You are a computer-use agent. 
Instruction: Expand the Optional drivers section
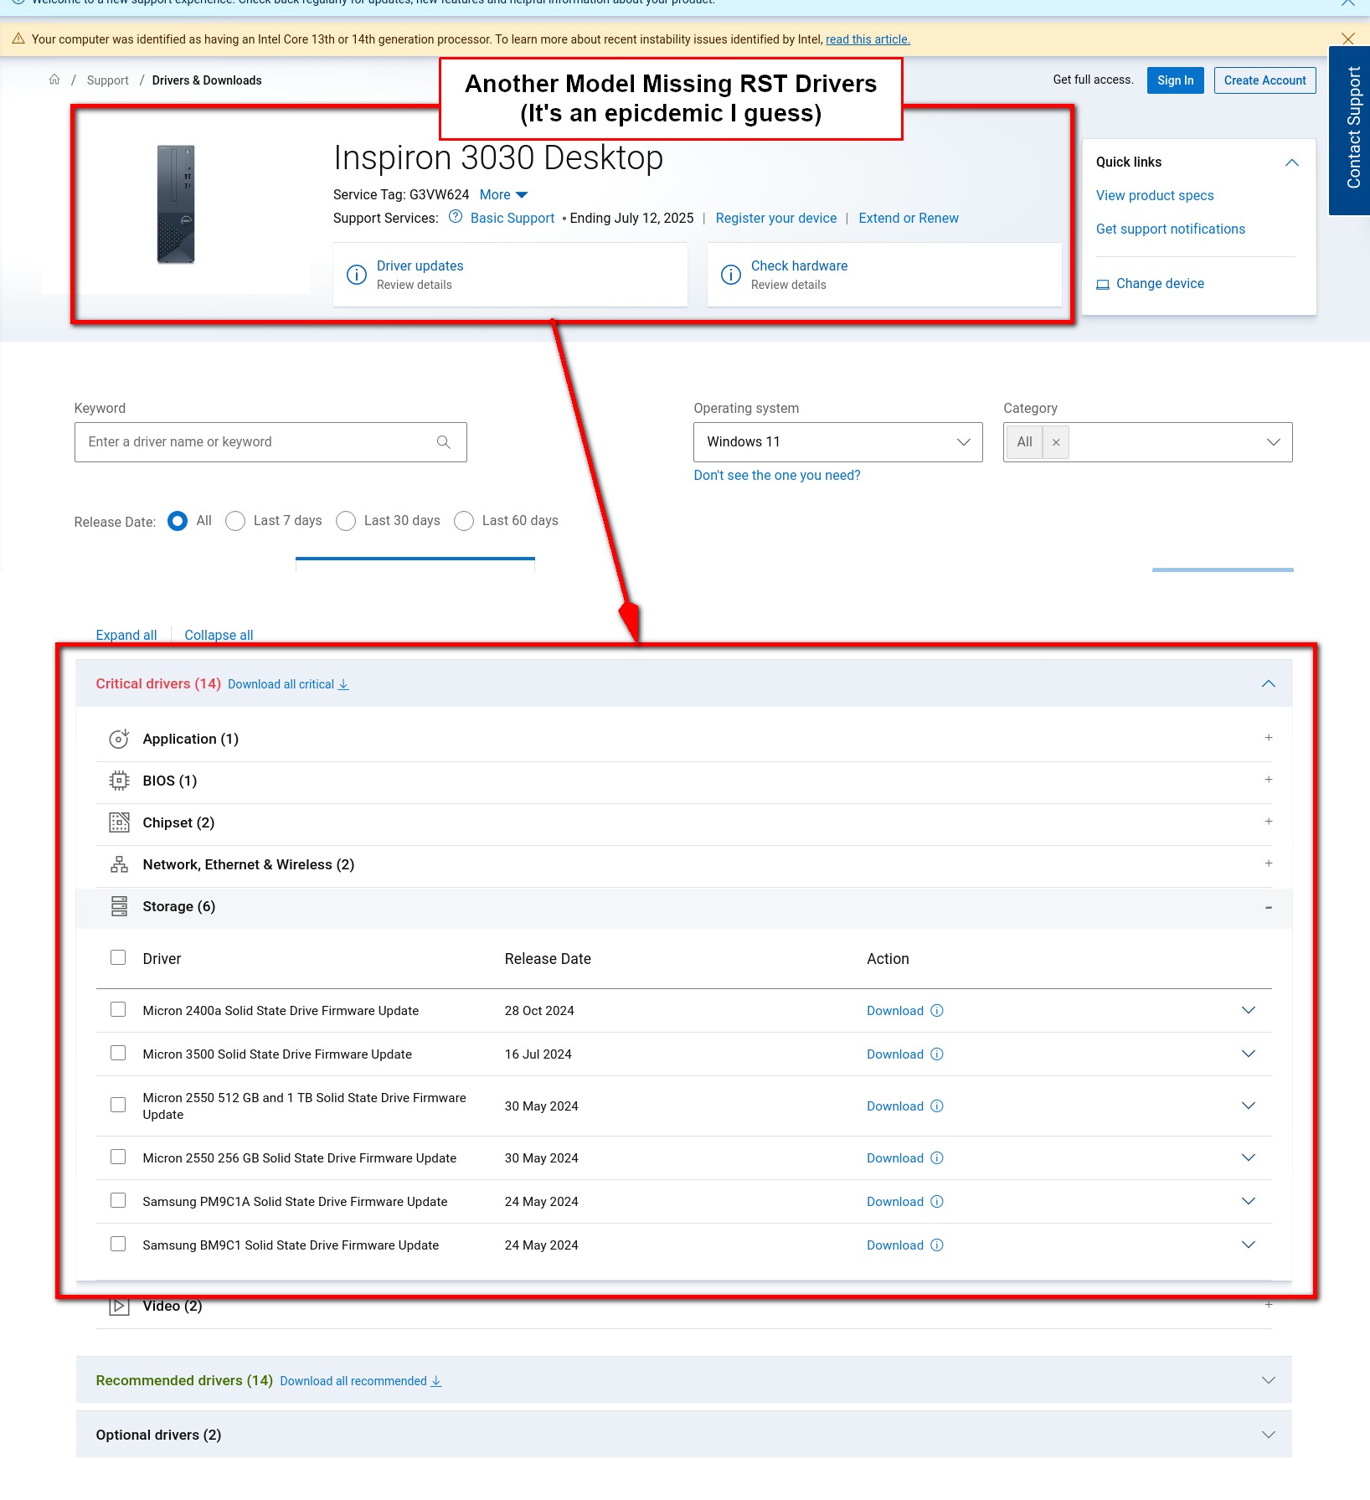[1268, 1435]
